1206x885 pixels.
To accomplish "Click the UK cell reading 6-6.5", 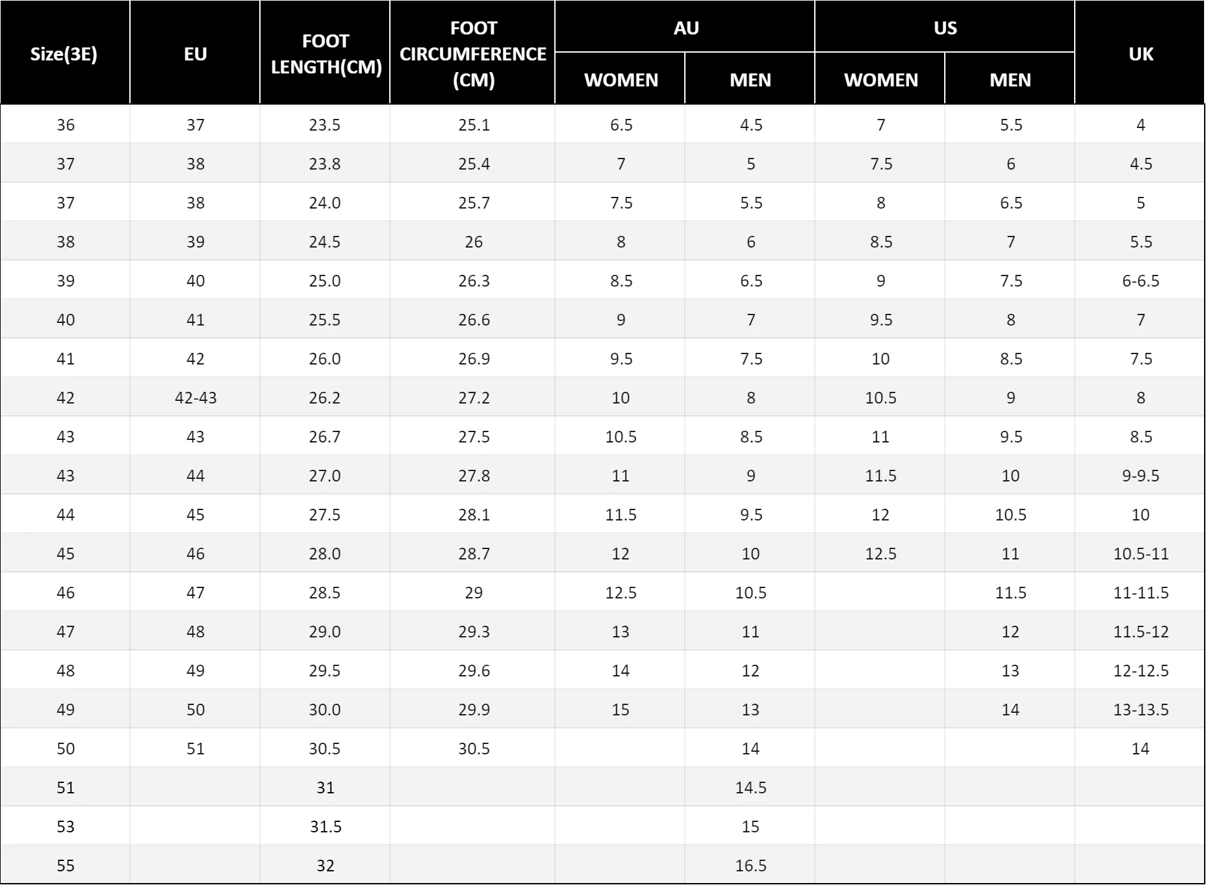I will pos(1140,281).
